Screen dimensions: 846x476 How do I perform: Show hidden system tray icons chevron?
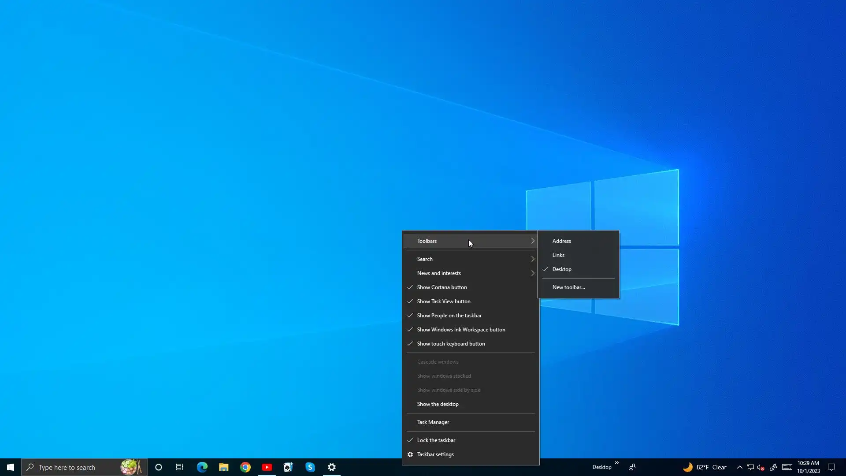pos(740,467)
